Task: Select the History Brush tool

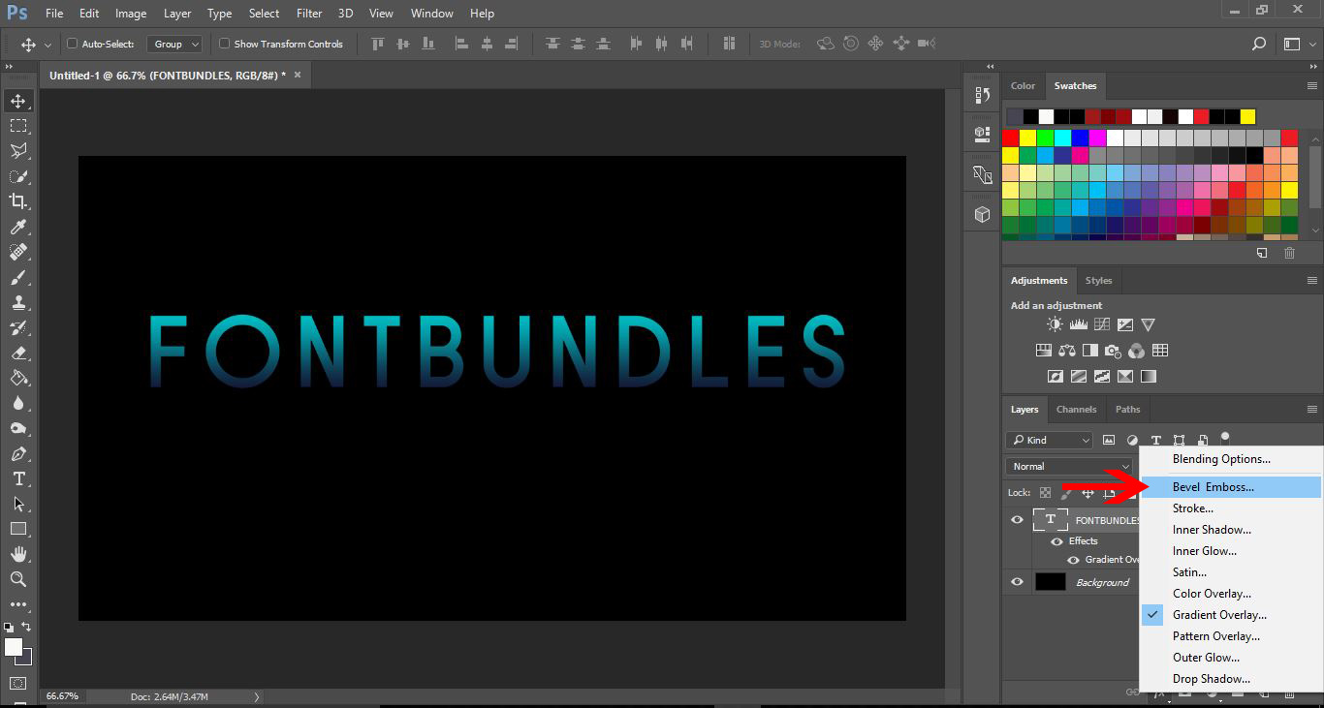Action: (17, 327)
